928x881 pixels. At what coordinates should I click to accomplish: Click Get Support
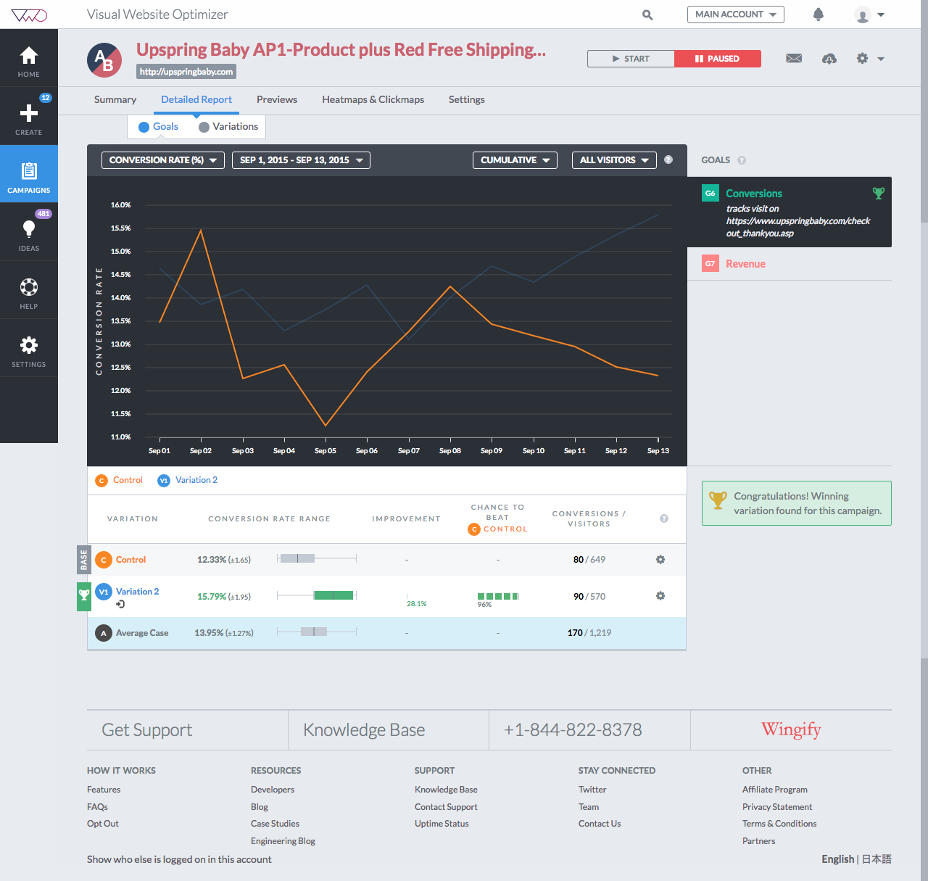pyautogui.click(x=147, y=730)
